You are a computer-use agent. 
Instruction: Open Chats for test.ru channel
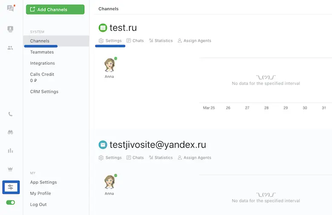(135, 41)
